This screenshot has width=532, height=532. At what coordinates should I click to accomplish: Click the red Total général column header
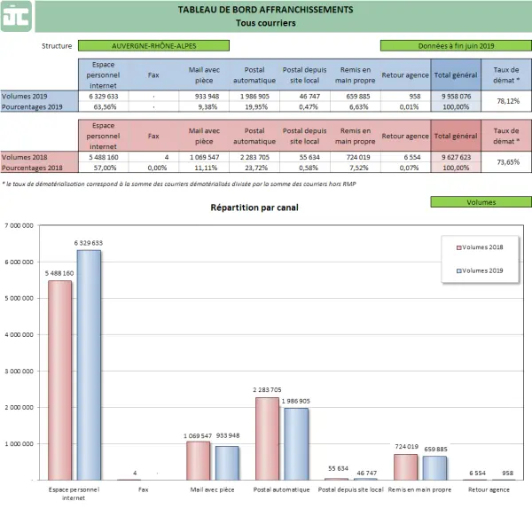point(456,136)
